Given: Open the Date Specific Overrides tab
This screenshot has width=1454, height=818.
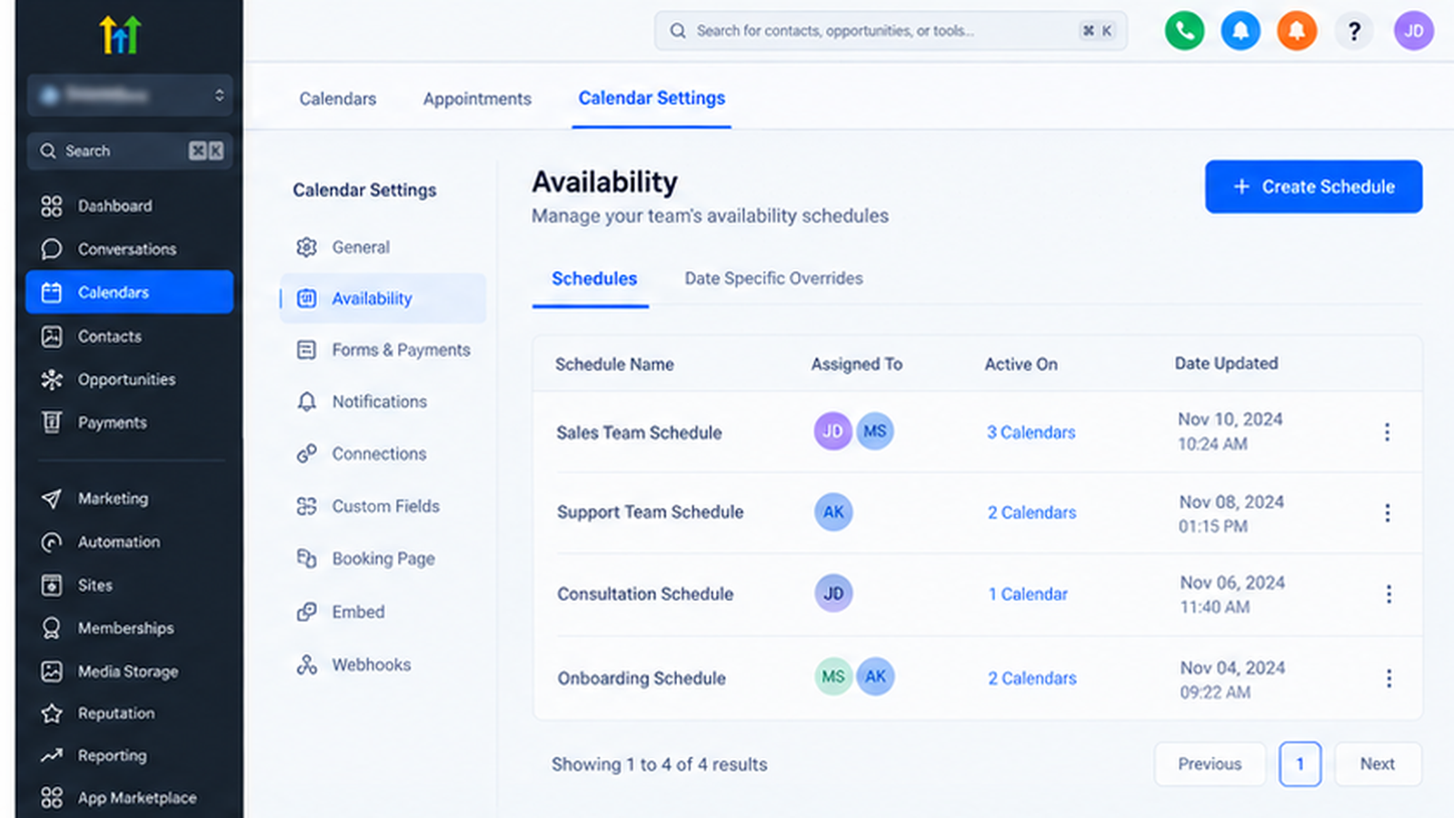Looking at the screenshot, I should pyautogui.click(x=774, y=278).
